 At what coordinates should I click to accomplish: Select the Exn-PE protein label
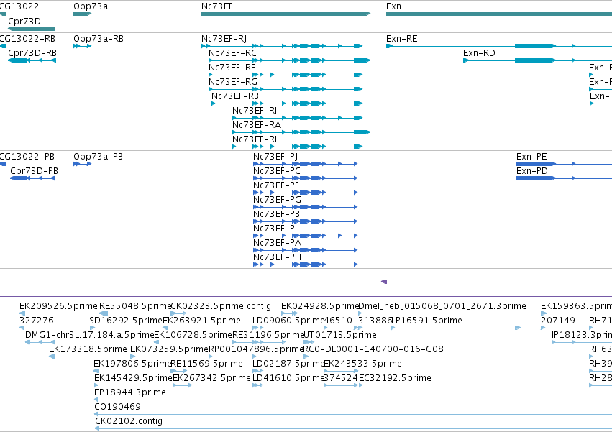(531, 157)
